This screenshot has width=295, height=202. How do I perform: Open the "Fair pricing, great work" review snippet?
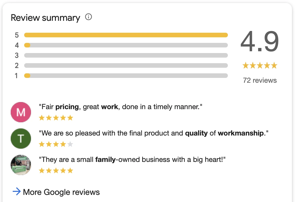pyautogui.click(x=121, y=107)
